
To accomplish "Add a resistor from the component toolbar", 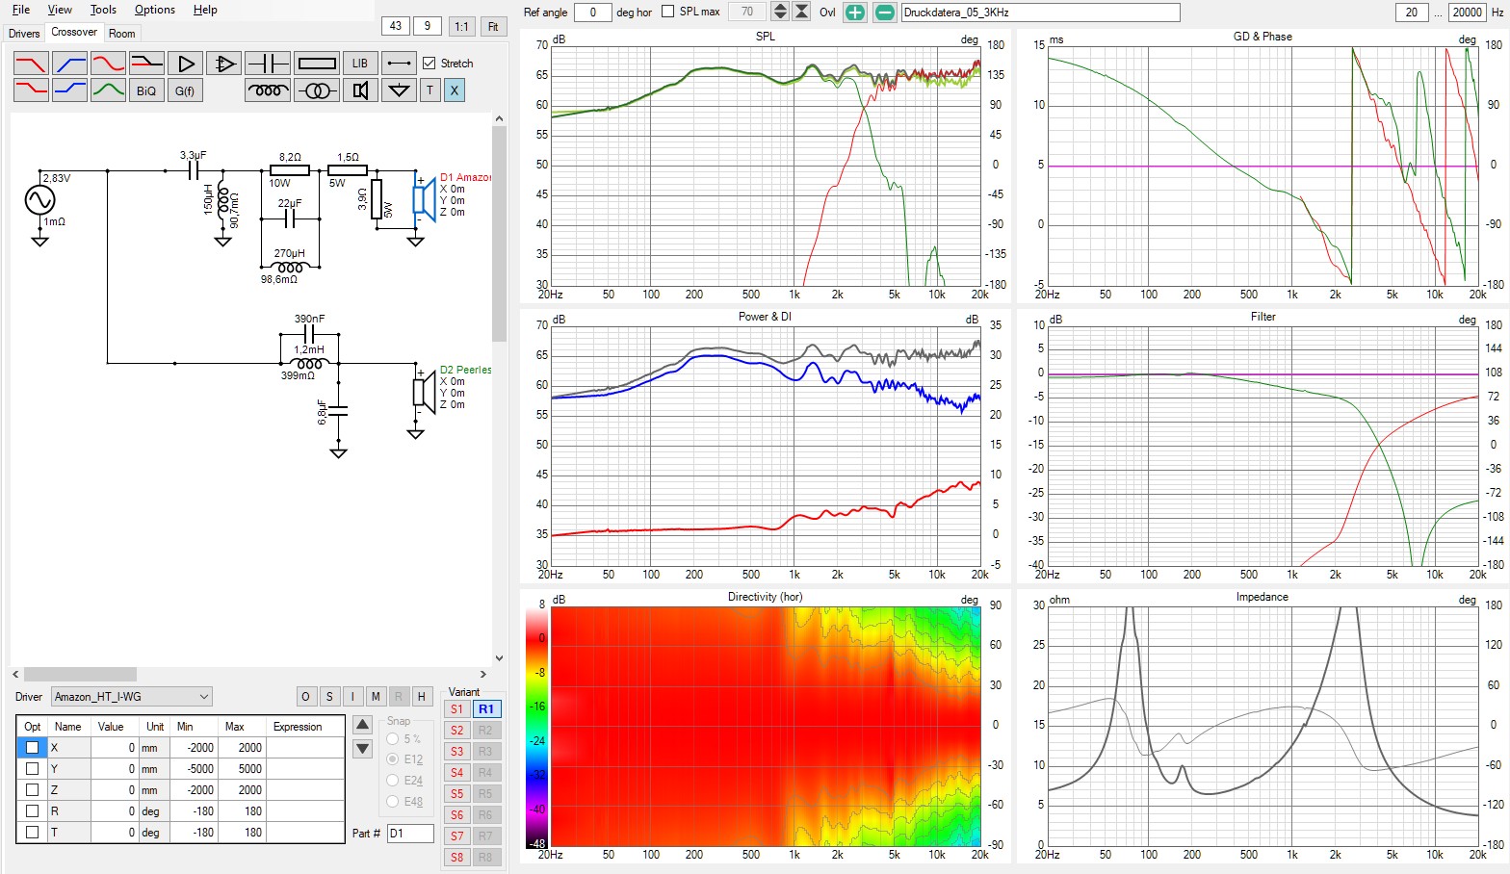I will pos(317,64).
